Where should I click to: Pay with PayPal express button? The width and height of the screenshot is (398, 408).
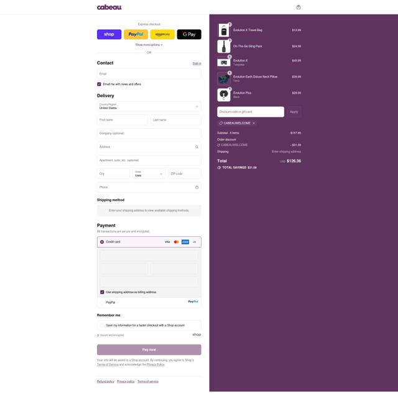[x=136, y=34]
